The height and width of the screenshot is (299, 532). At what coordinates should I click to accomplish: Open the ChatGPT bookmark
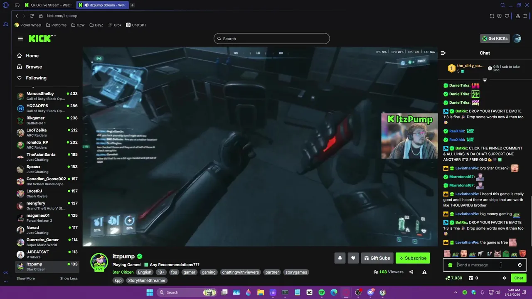pyautogui.click(x=136, y=25)
